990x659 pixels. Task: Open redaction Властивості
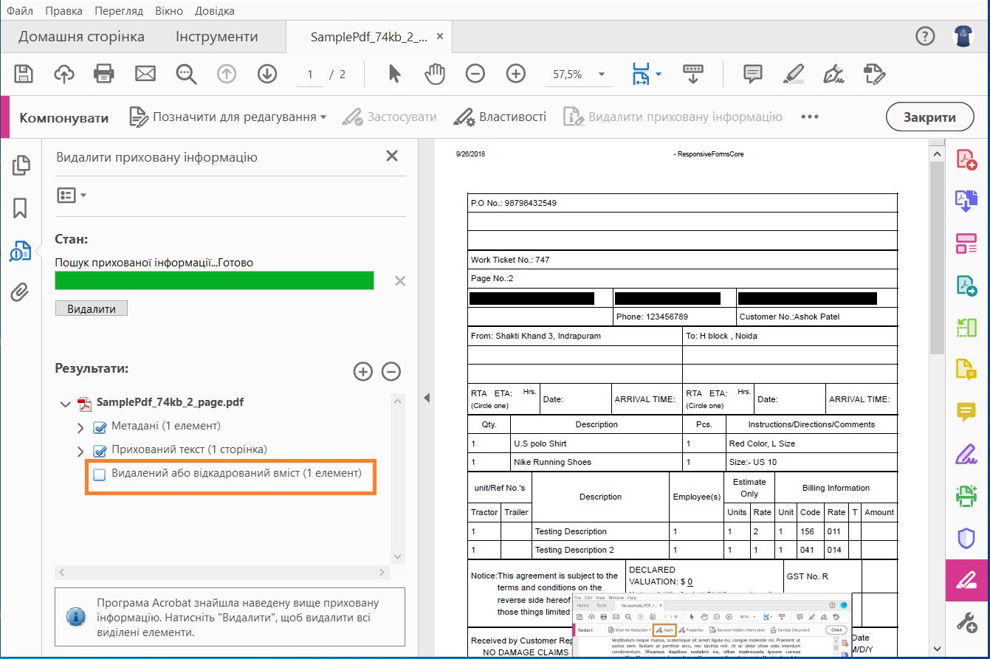tap(500, 117)
